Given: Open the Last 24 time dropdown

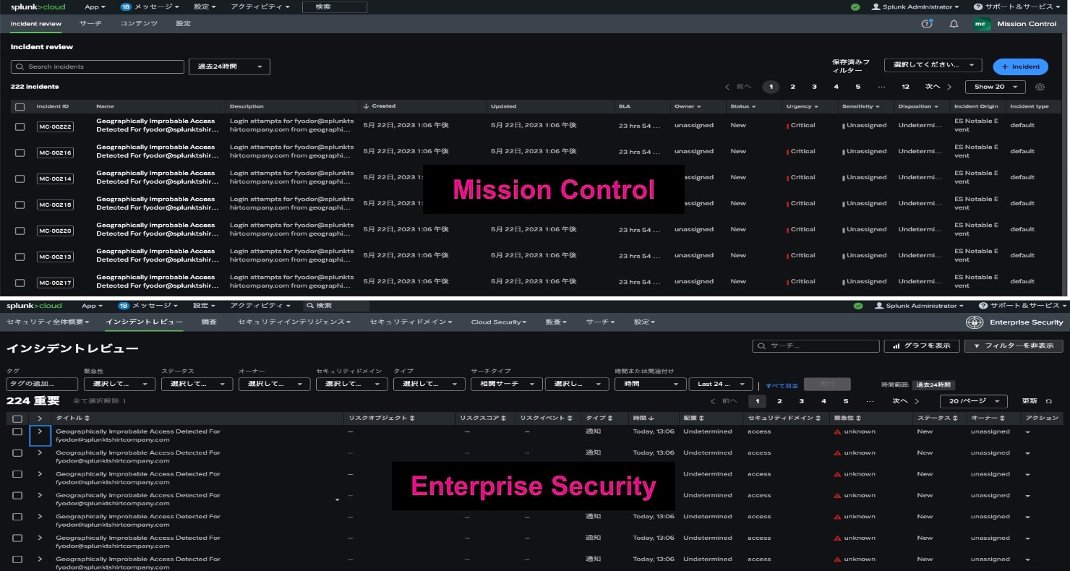Looking at the screenshot, I should [720, 384].
